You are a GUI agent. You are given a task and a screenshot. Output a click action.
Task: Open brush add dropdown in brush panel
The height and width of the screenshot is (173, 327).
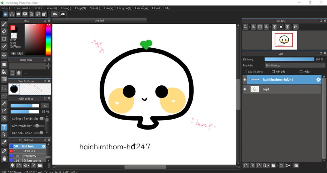[x=26, y=165]
